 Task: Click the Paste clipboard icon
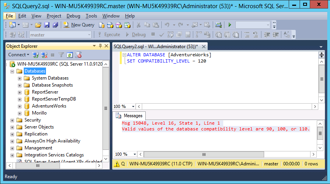click(156, 25)
